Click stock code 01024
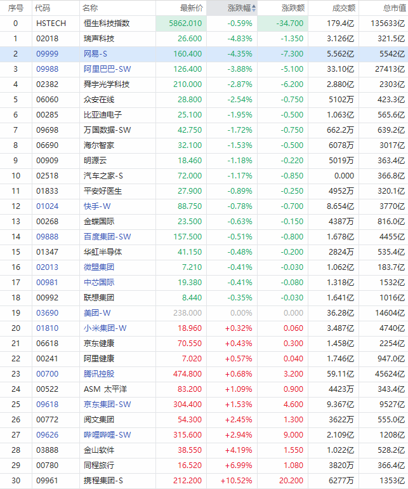Image resolution: width=408 pixels, height=489 pixels. click(47, 206)
